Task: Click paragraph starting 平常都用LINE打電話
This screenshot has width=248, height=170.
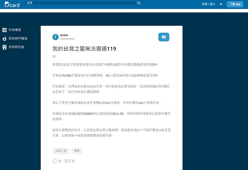Action: 105,76
